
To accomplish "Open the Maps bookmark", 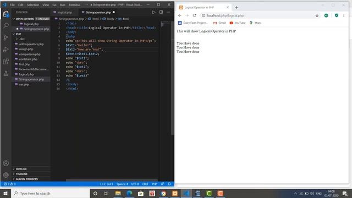I will [x=255, y=23].
